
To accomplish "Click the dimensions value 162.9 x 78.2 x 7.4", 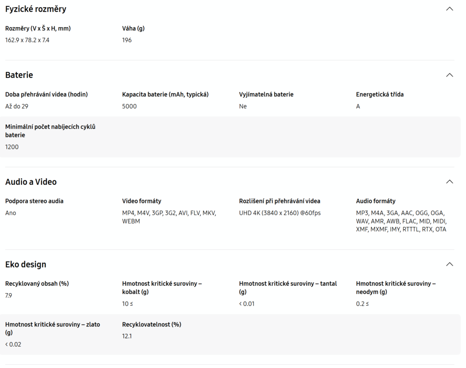I will click(x=27, y=40).
